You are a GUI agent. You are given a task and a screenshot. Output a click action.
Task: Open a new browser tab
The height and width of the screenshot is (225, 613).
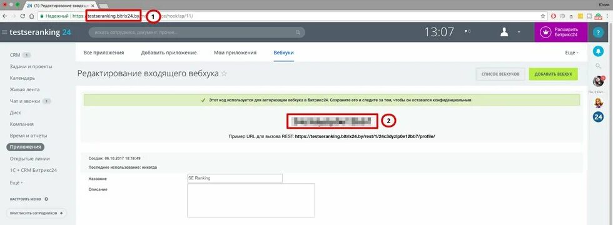point(104,6)
